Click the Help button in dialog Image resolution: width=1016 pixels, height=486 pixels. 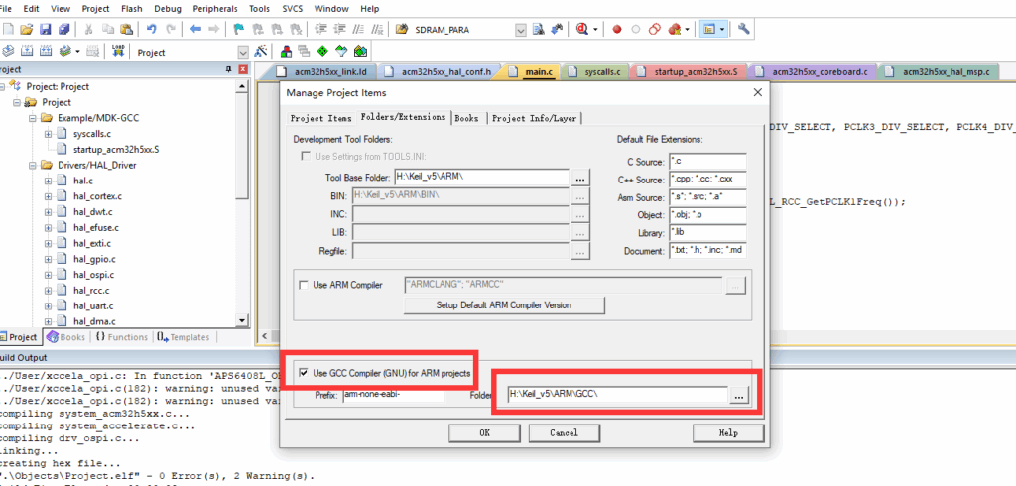[x=728, y=432]
